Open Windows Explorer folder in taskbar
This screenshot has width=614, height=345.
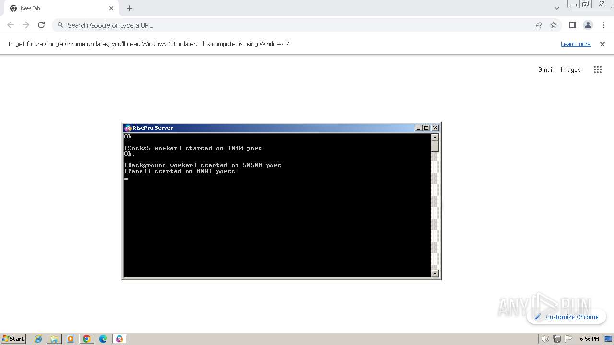click(54, 339)
